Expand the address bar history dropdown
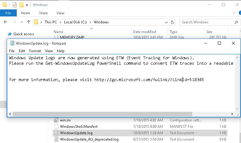This screenshot has height=143, width=241. (166, 22)
